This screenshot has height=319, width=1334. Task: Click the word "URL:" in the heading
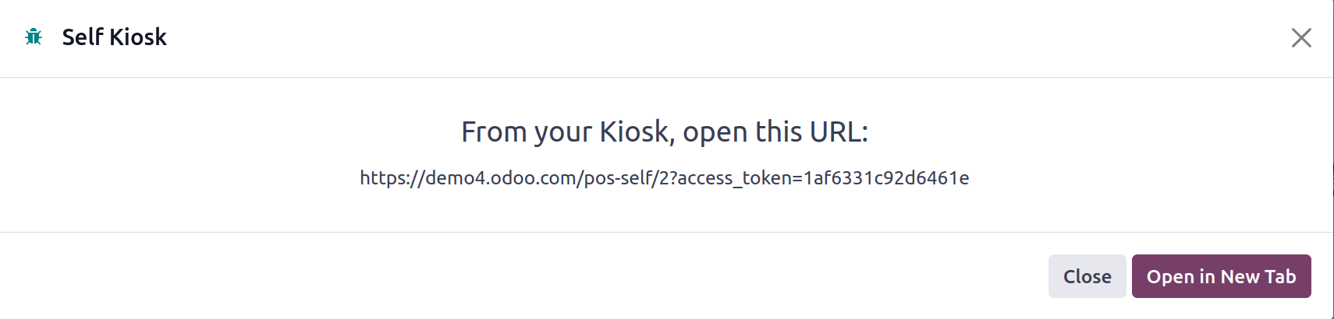point(839,132)
